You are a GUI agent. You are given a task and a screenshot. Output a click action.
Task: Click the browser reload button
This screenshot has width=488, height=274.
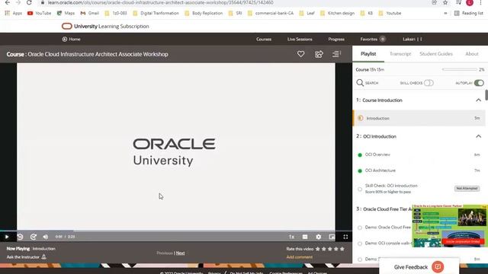pos(29,2)
